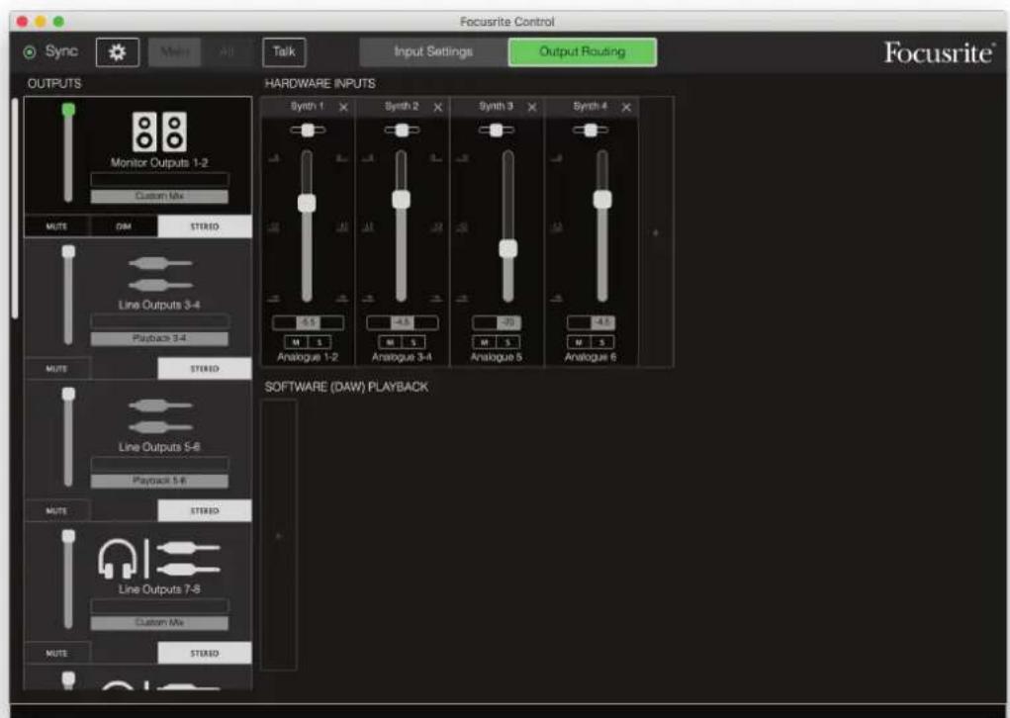Solo the Synth 2 Analogue 3-4 channel
The image size is (1010, 718).
pyautogui.click(x=413, y=342)
